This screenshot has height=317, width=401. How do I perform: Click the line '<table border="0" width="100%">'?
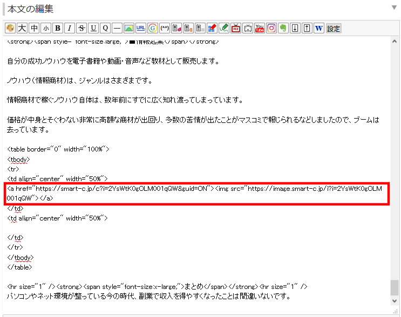click(58, 149)
